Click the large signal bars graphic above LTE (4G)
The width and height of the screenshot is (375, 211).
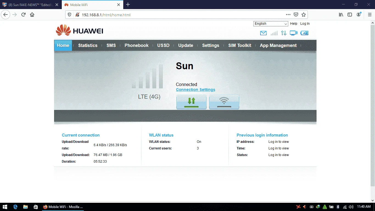coord(147,76)
